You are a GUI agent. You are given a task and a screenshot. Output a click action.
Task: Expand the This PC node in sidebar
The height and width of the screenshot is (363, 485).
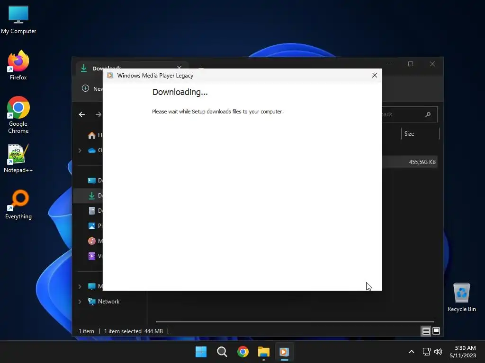pos(80,286)
